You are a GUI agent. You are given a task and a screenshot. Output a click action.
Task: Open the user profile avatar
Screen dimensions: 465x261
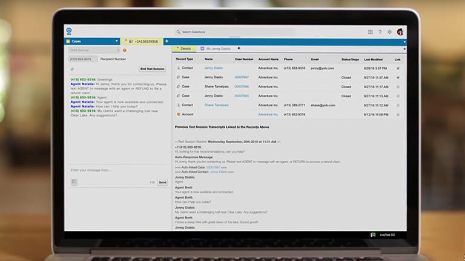coord(400,32)
